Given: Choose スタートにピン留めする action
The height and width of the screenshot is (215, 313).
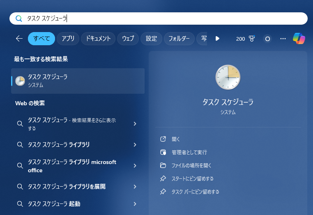Looking at the screenshot, I should (x=192, y=178).
